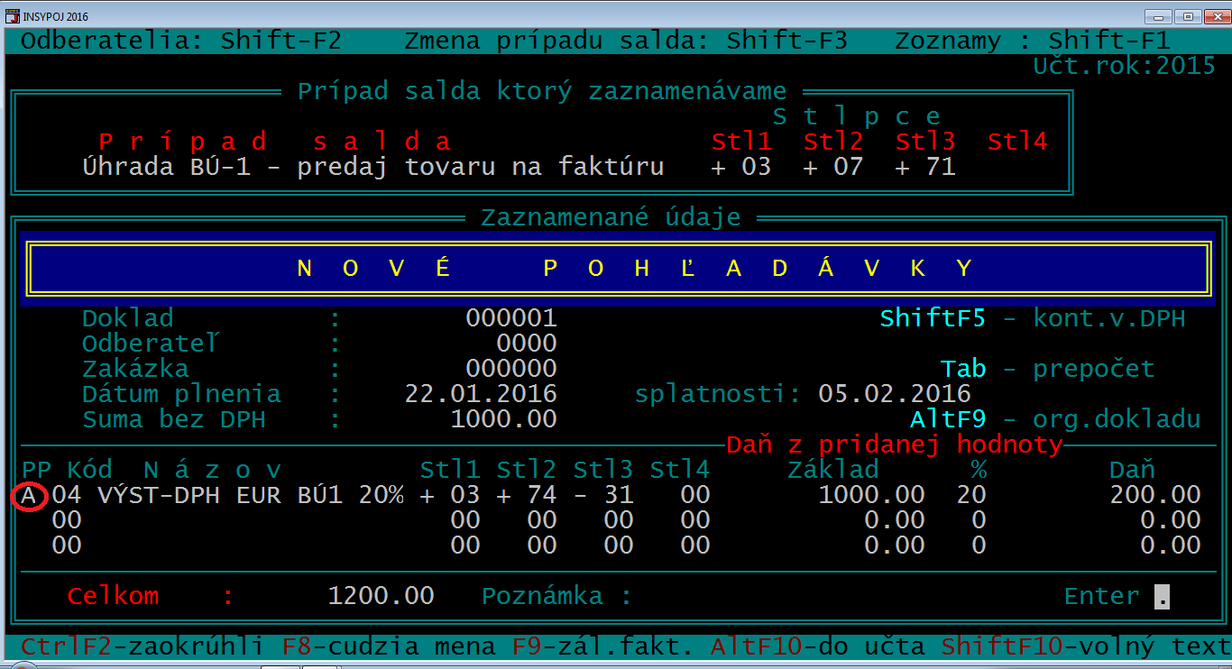Click the Doklad field value 000001
Image resolution: width=1232 pixels, height=669 pixels.
pos(511,318)
